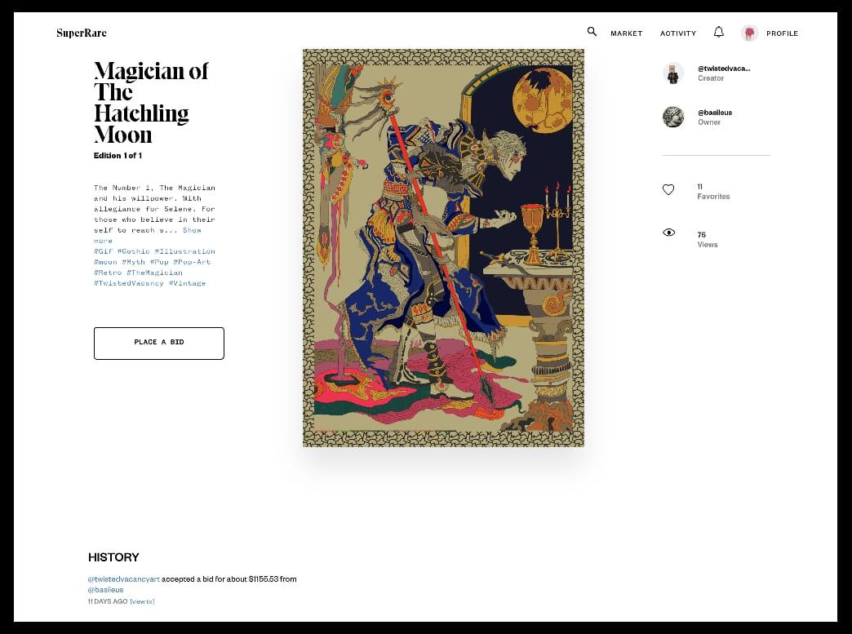Open the view tx link
The width and height of the screenshot is (852, 634).
(142, 601)
